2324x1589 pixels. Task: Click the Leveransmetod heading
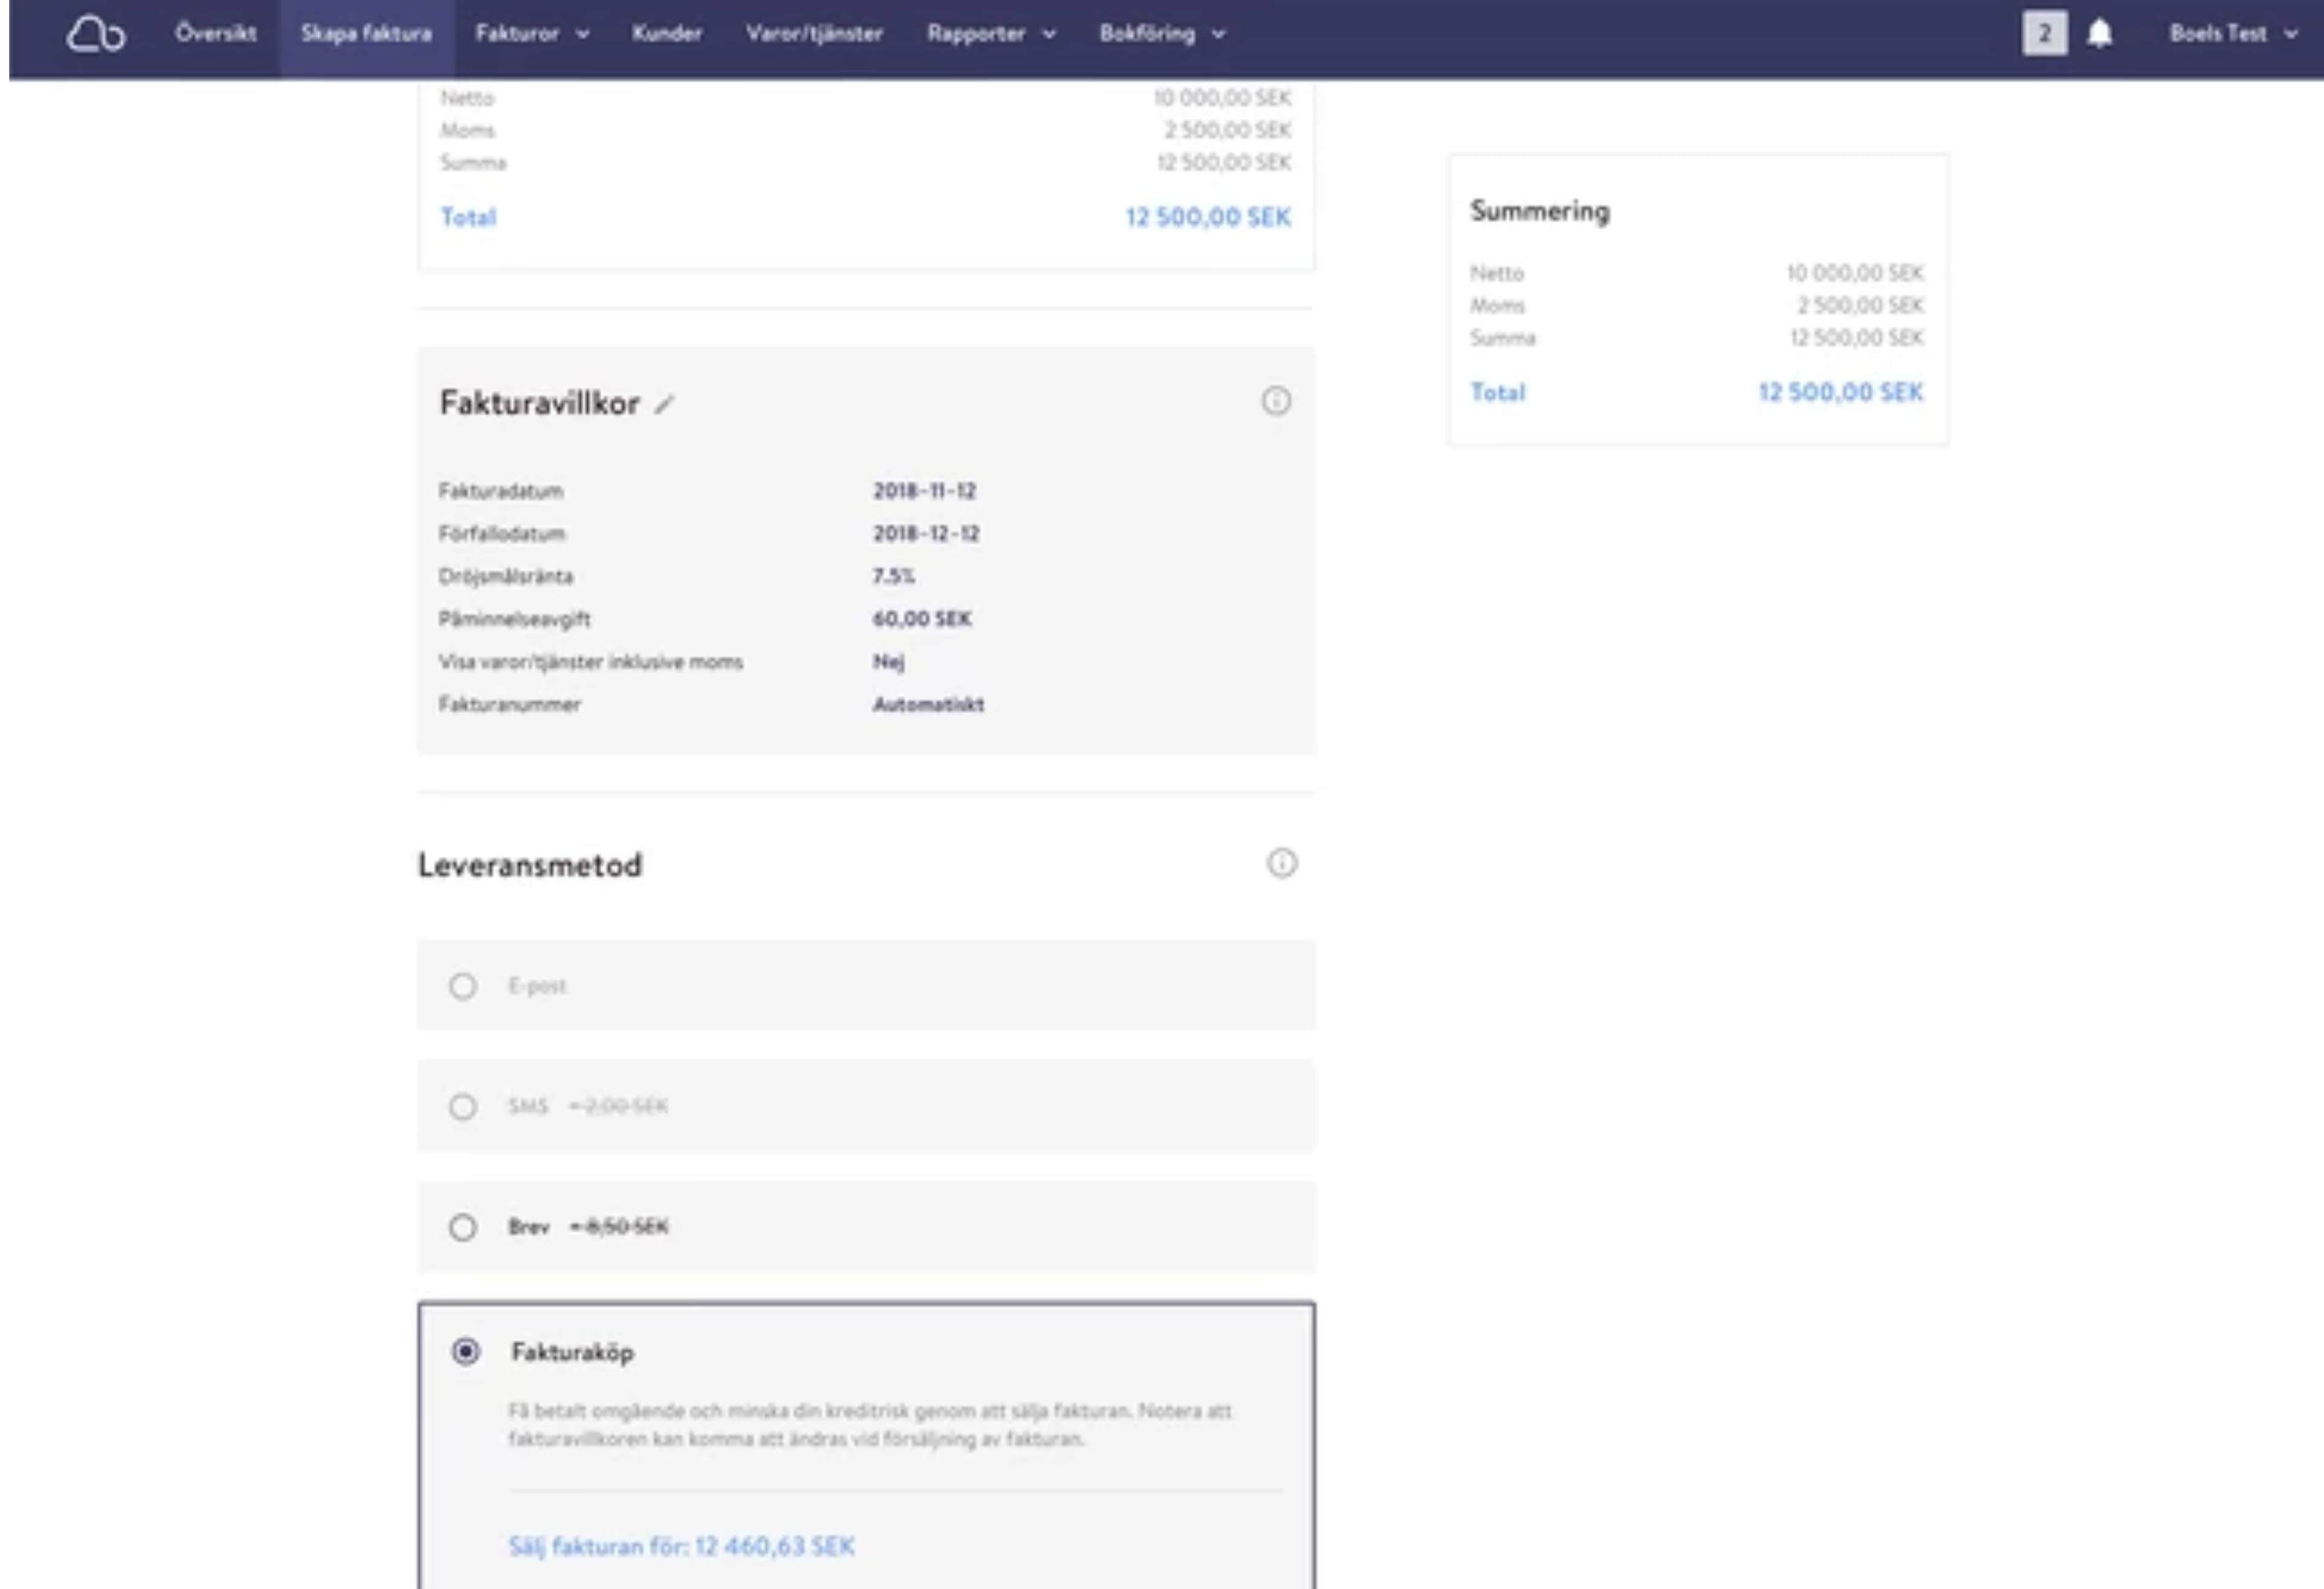529,865
